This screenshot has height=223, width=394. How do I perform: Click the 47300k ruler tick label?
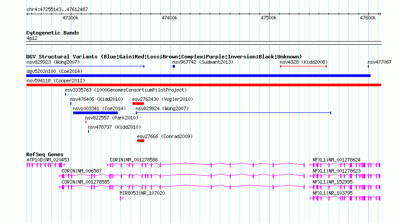coord(70,18)
